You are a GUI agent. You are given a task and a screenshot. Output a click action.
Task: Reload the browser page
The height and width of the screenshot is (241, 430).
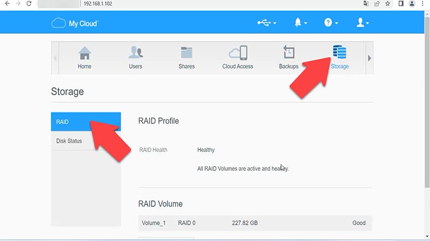click(29, 4)
